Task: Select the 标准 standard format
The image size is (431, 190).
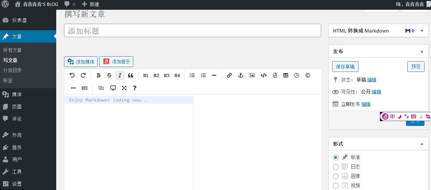Action: coord(336,157)
